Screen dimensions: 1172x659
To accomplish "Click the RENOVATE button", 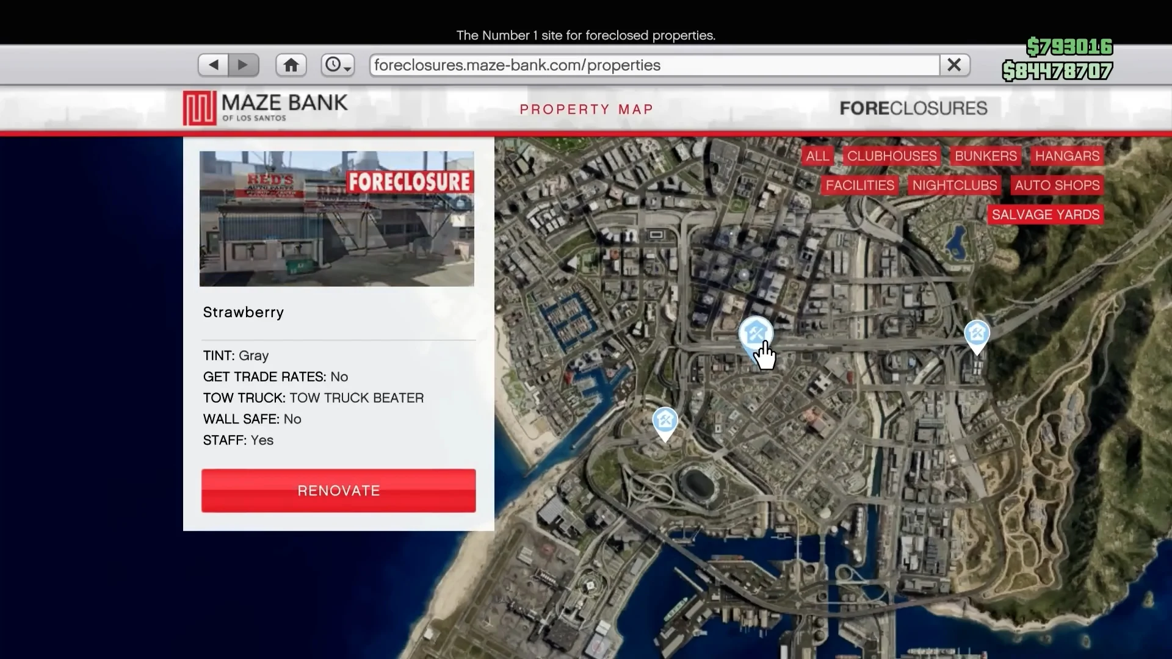I will point(339,491).
